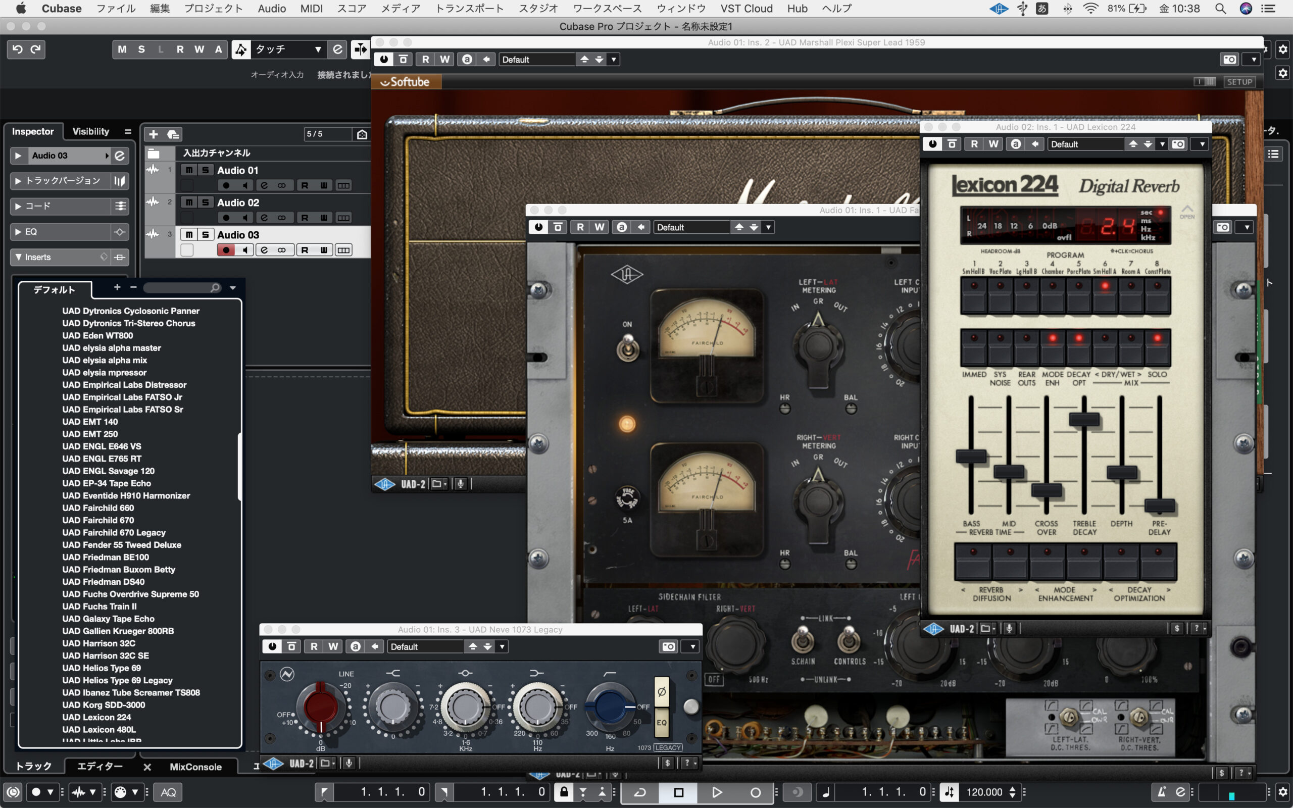Open the plugin collection dropdown arrow near search
1293x808 pixels.
pyautogui.click(x=233, y=287)
